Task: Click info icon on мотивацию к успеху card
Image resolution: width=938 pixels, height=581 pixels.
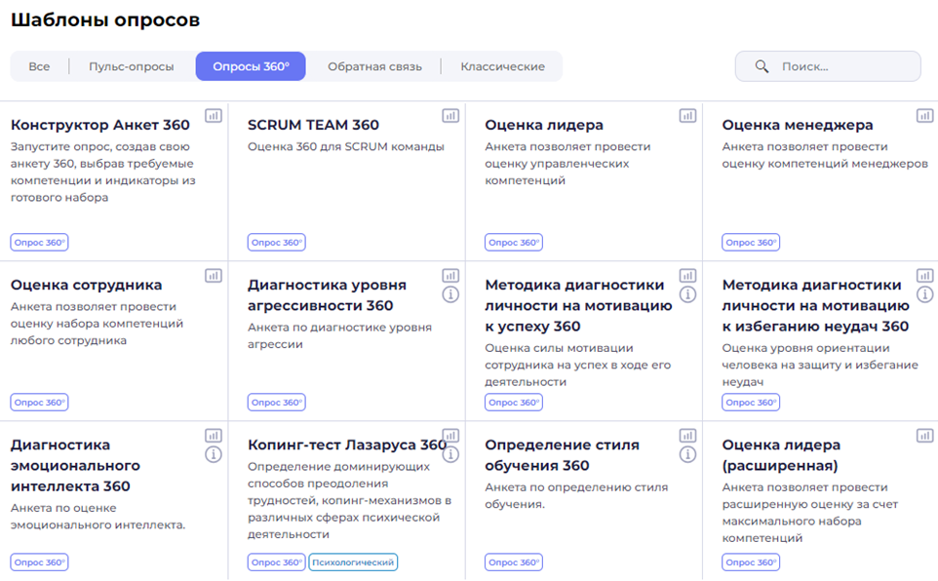Action: click(687, 294)
